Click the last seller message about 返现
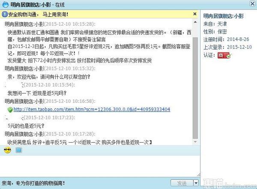 [x=80, y=142]
